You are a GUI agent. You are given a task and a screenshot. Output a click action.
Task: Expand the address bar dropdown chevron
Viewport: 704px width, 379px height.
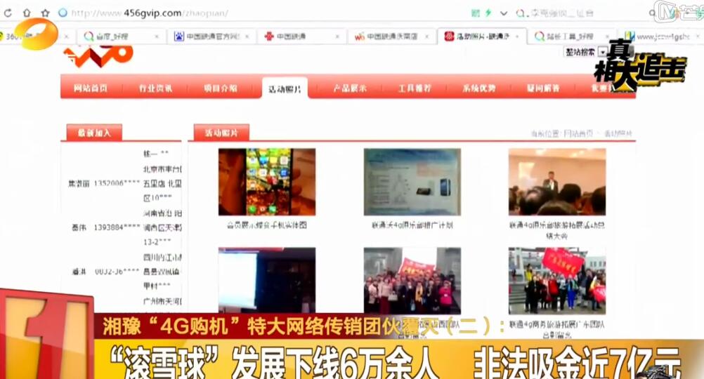coord(504,13)
